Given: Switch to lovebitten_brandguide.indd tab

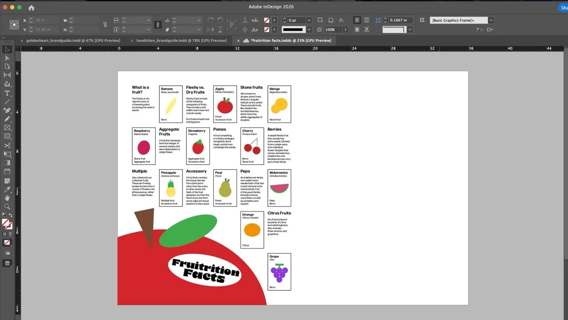Looking at the screenshot, I should point(181,40).
